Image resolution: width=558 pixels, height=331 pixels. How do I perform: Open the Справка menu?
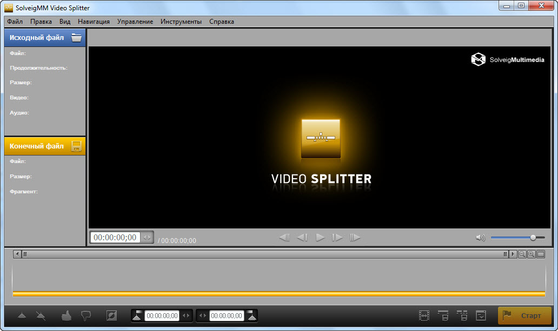coord(221,22)
